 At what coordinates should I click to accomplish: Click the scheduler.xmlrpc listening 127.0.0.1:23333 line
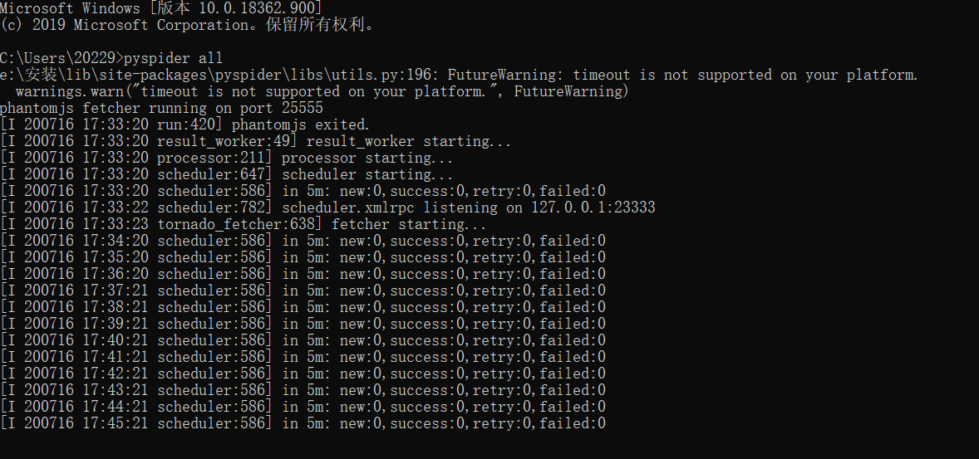327,208
